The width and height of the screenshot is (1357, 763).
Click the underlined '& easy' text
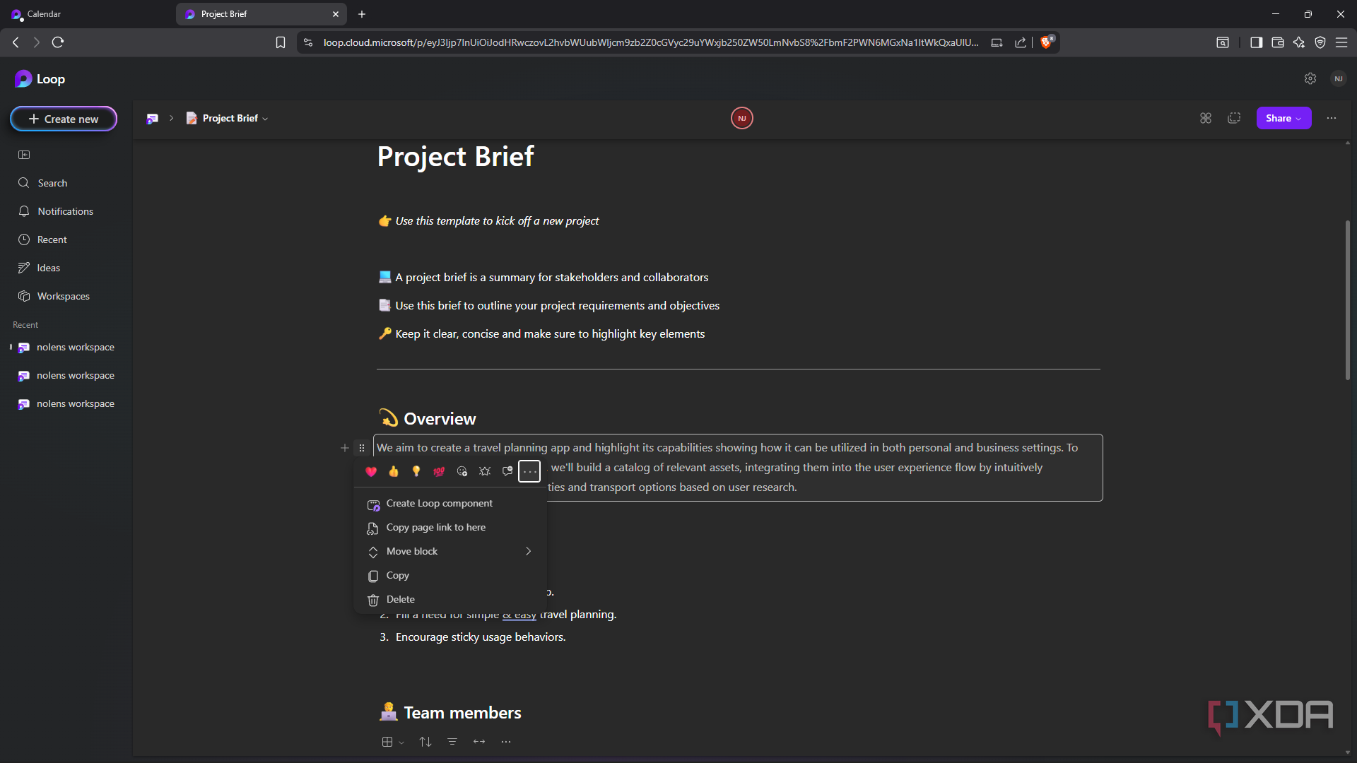pyautogui.click(x=519, y=615)
